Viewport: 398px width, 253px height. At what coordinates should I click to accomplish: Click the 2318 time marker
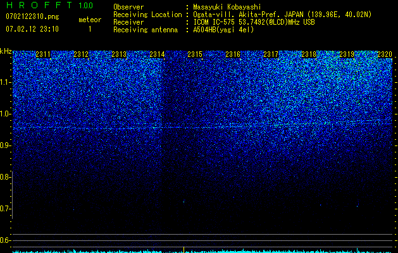[x=309, y=54]
